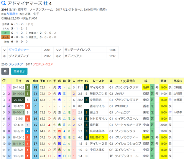
Task: Click winner name メイショウショウブ
Action: (128, 144)
